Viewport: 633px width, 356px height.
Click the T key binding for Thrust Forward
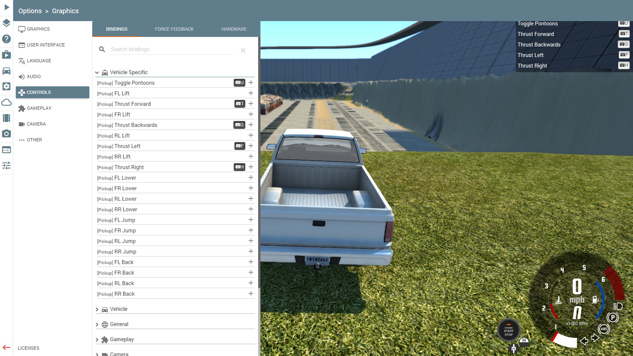click(x=240, y=104)
